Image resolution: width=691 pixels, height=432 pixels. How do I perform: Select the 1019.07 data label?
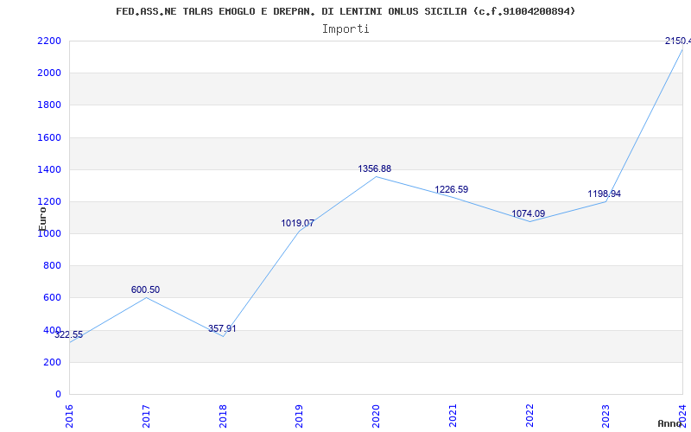click(x=298, y=223)
